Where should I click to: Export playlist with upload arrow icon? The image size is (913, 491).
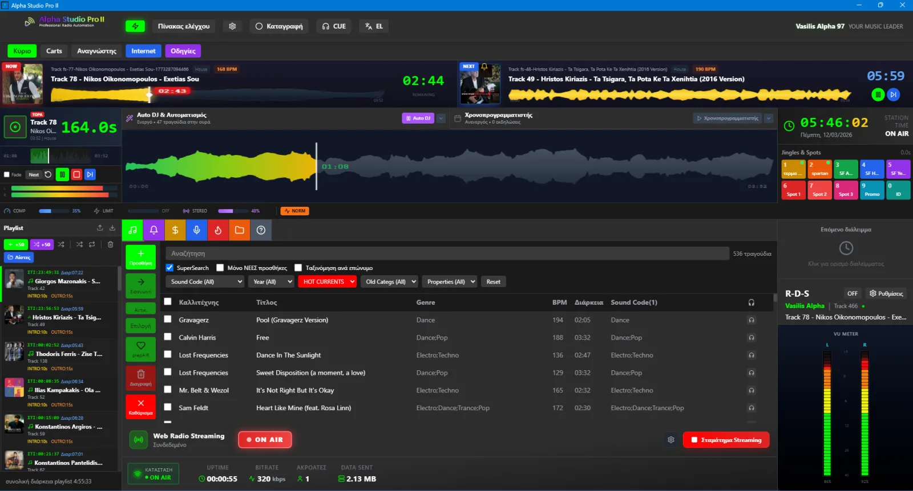click(x=100, y=228)
